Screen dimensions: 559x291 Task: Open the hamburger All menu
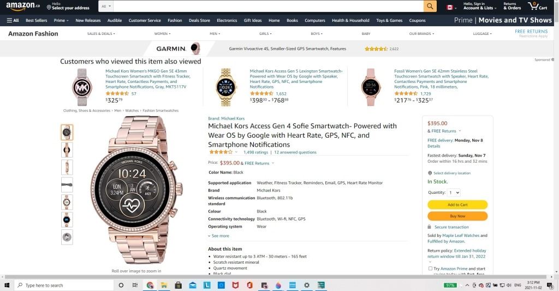pos(13,20)
